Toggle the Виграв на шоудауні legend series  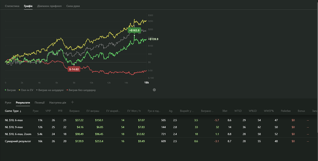coord(50,90)
